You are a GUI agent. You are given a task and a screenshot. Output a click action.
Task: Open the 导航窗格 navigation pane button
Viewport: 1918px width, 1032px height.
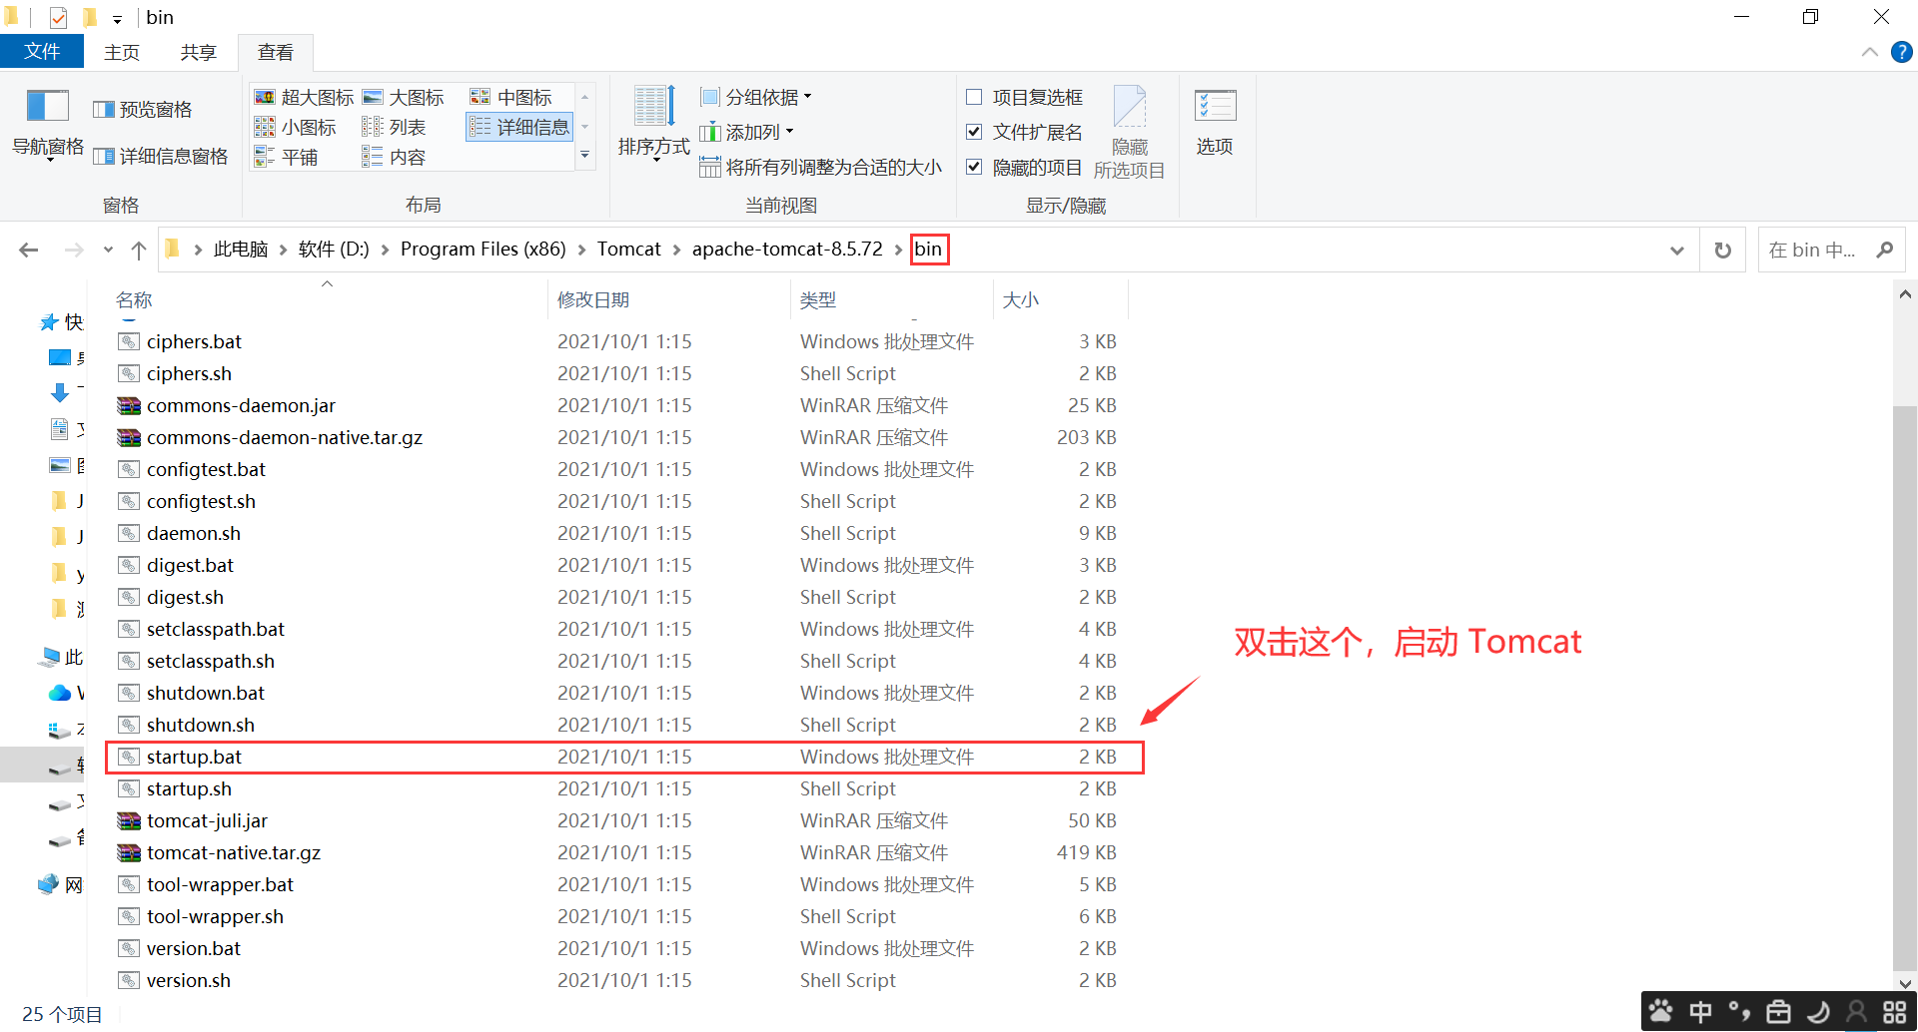click(47, 125)
